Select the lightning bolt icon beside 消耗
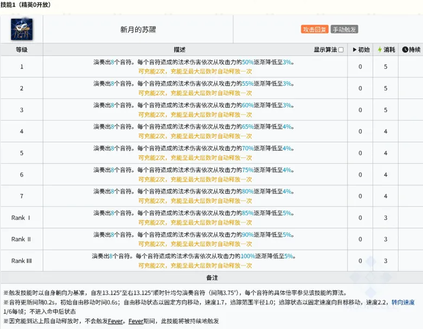The width and height of the screenshot is (423, 329). [x=380, y=50]
